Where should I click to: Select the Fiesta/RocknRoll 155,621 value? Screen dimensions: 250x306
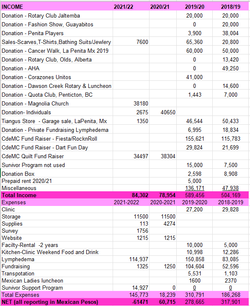(194, 139)
